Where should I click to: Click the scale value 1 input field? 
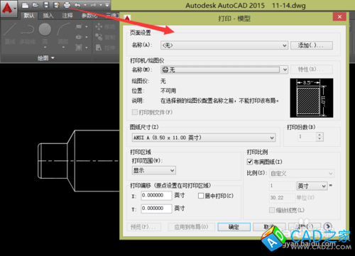tap(282, 186)
